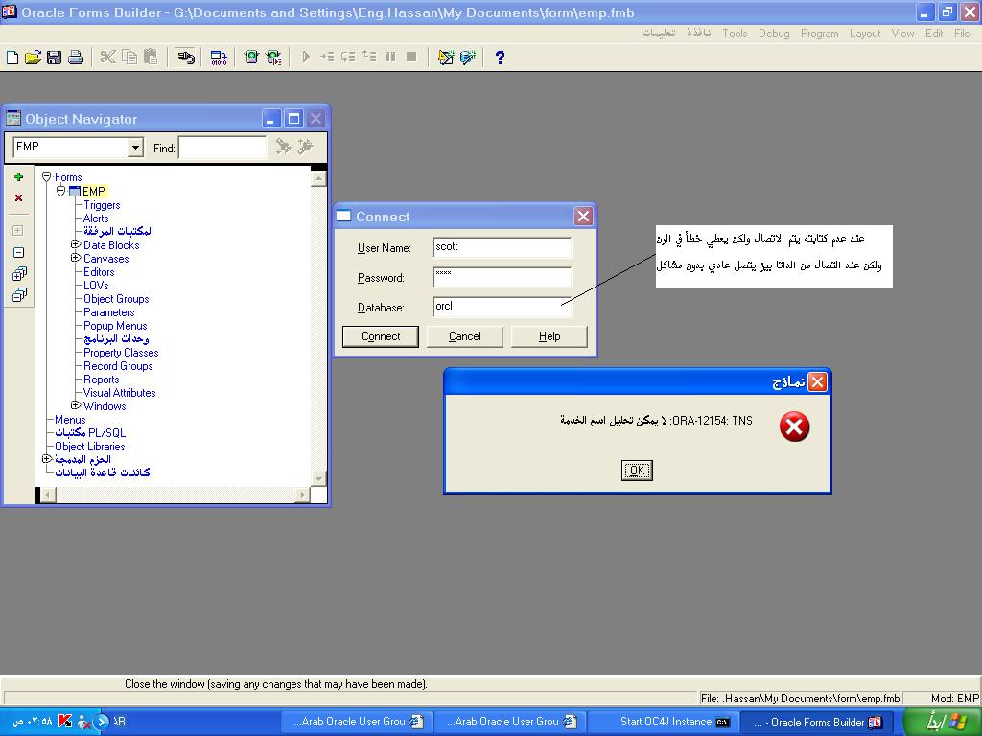Expand the Windows node in navigator
The height and width of the screenshot is (736, 982).
coord(76,406)
